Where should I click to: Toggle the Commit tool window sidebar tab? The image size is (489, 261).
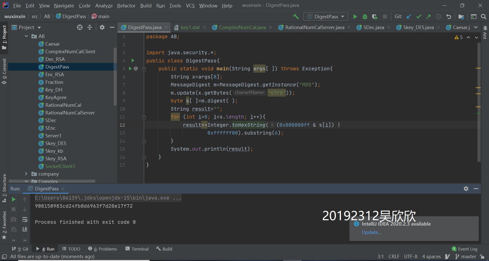(4, 71)
